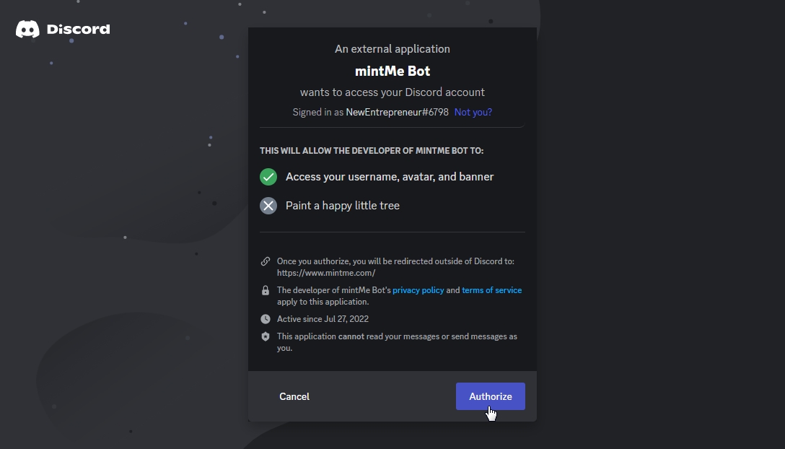
Task: Click the "Active since Jul 27, 2022" text
Action: tap(323, 319)
